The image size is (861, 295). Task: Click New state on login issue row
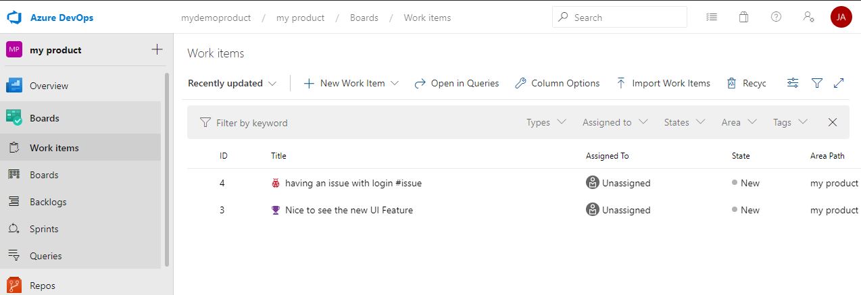coord(745,183)
